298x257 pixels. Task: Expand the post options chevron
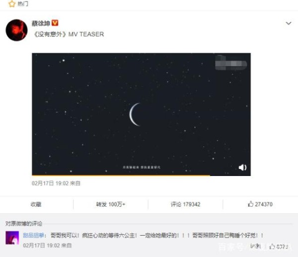tap(289, 23)
